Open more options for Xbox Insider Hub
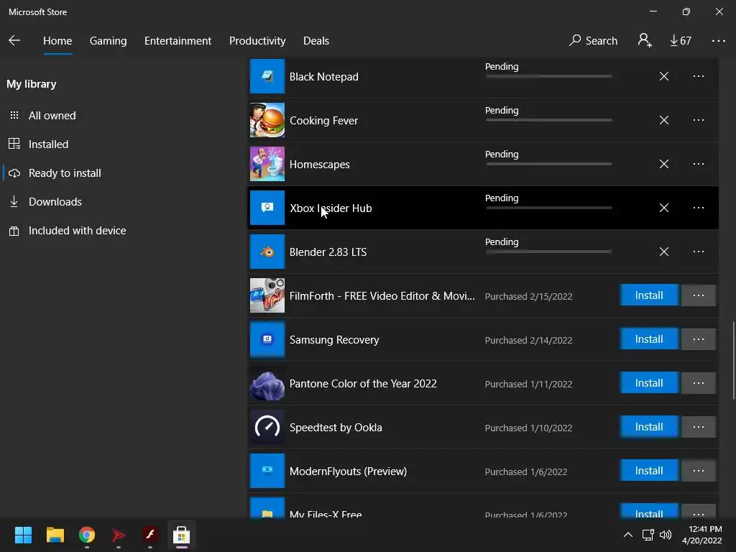The image size is (736, 552). (x=699, y=208)
